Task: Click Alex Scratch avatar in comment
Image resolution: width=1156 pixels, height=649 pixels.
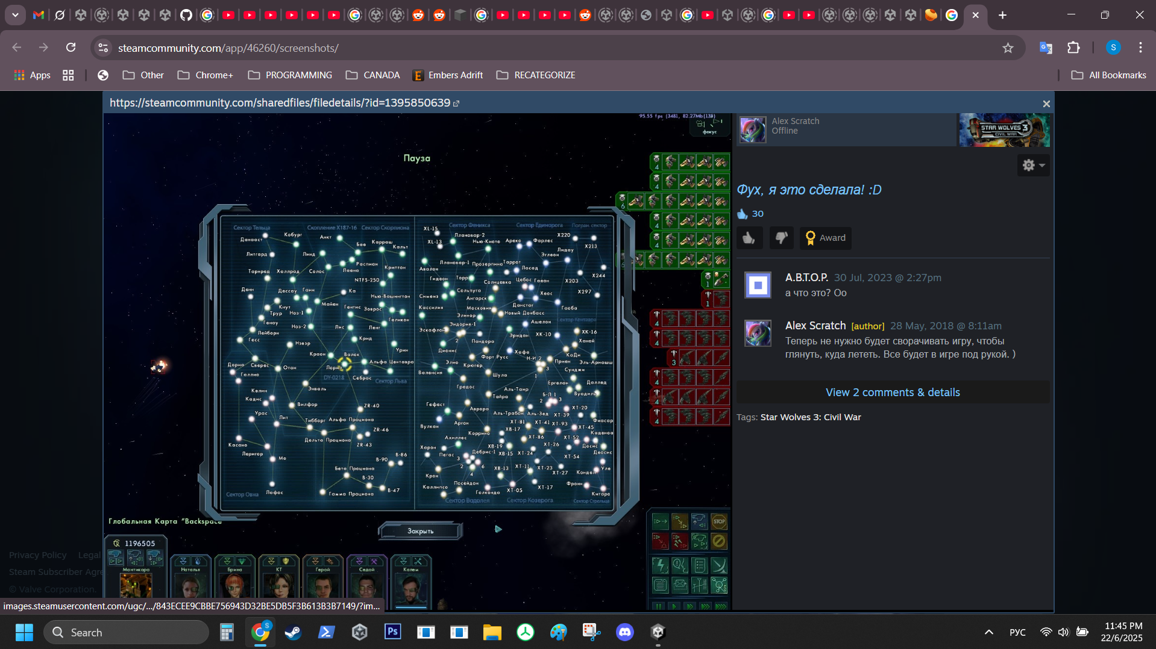Action: coord(758,333)
